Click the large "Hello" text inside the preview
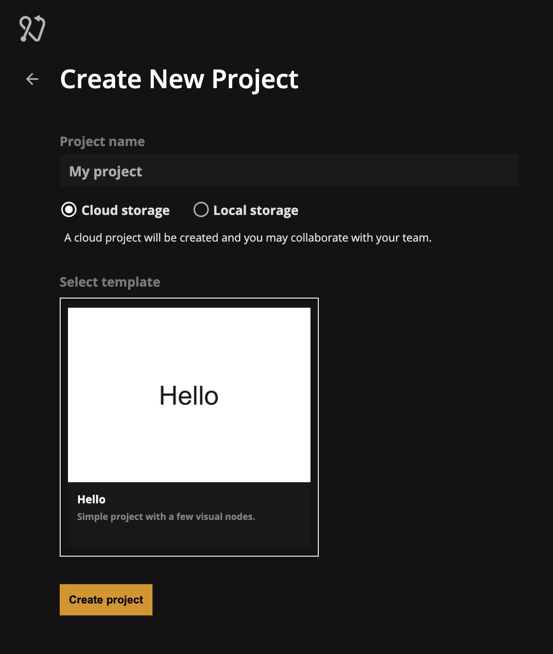Viewport: 553px width, 654px height. pyautogui.click(x=189, y=395)
